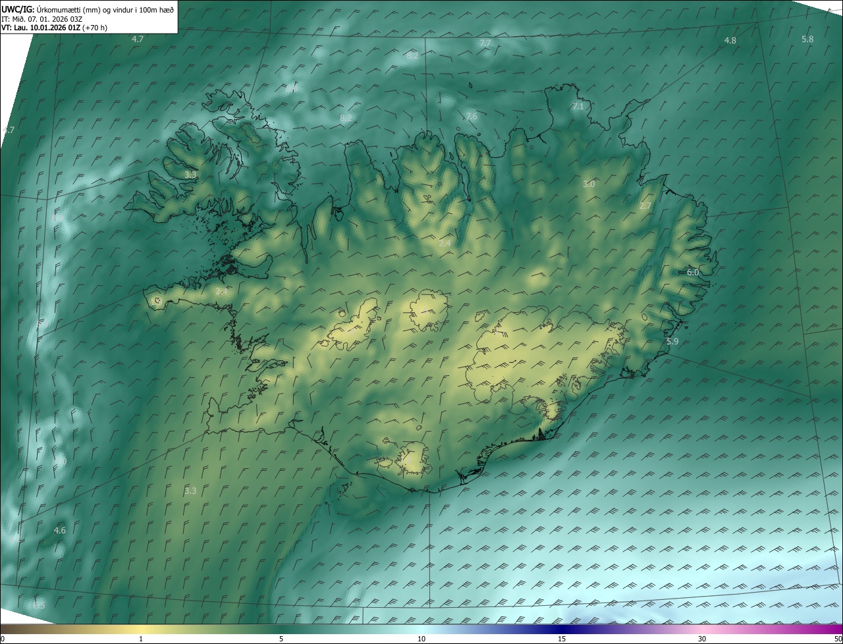Click the pink color band above the 30 tick
843x644 pixels.
pos(702,629)
